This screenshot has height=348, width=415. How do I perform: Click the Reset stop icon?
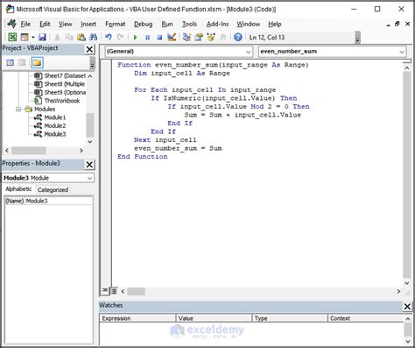(159, 38)
